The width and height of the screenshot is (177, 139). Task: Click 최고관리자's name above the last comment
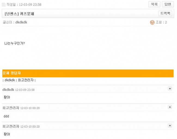coord(11,126)
